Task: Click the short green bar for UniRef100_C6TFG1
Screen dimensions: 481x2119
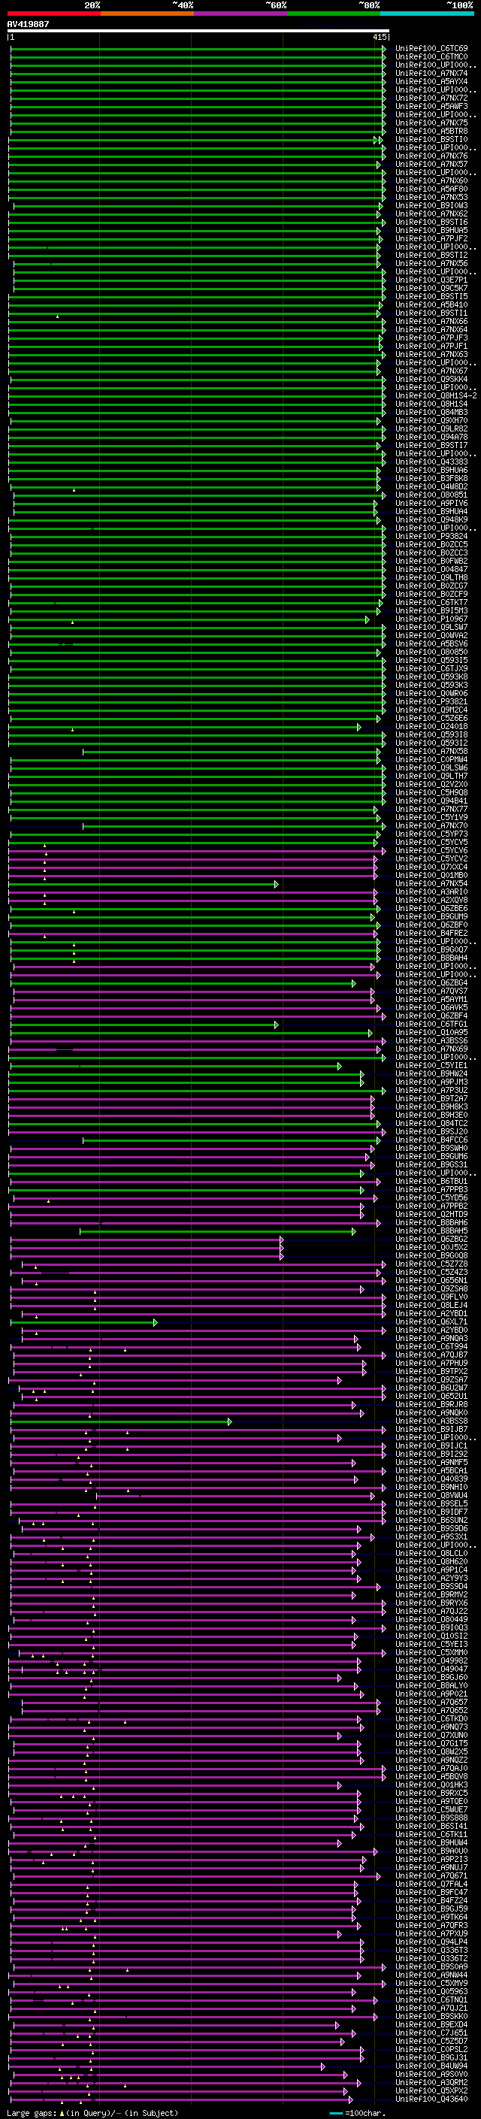Action: [x=144, y=1025]
